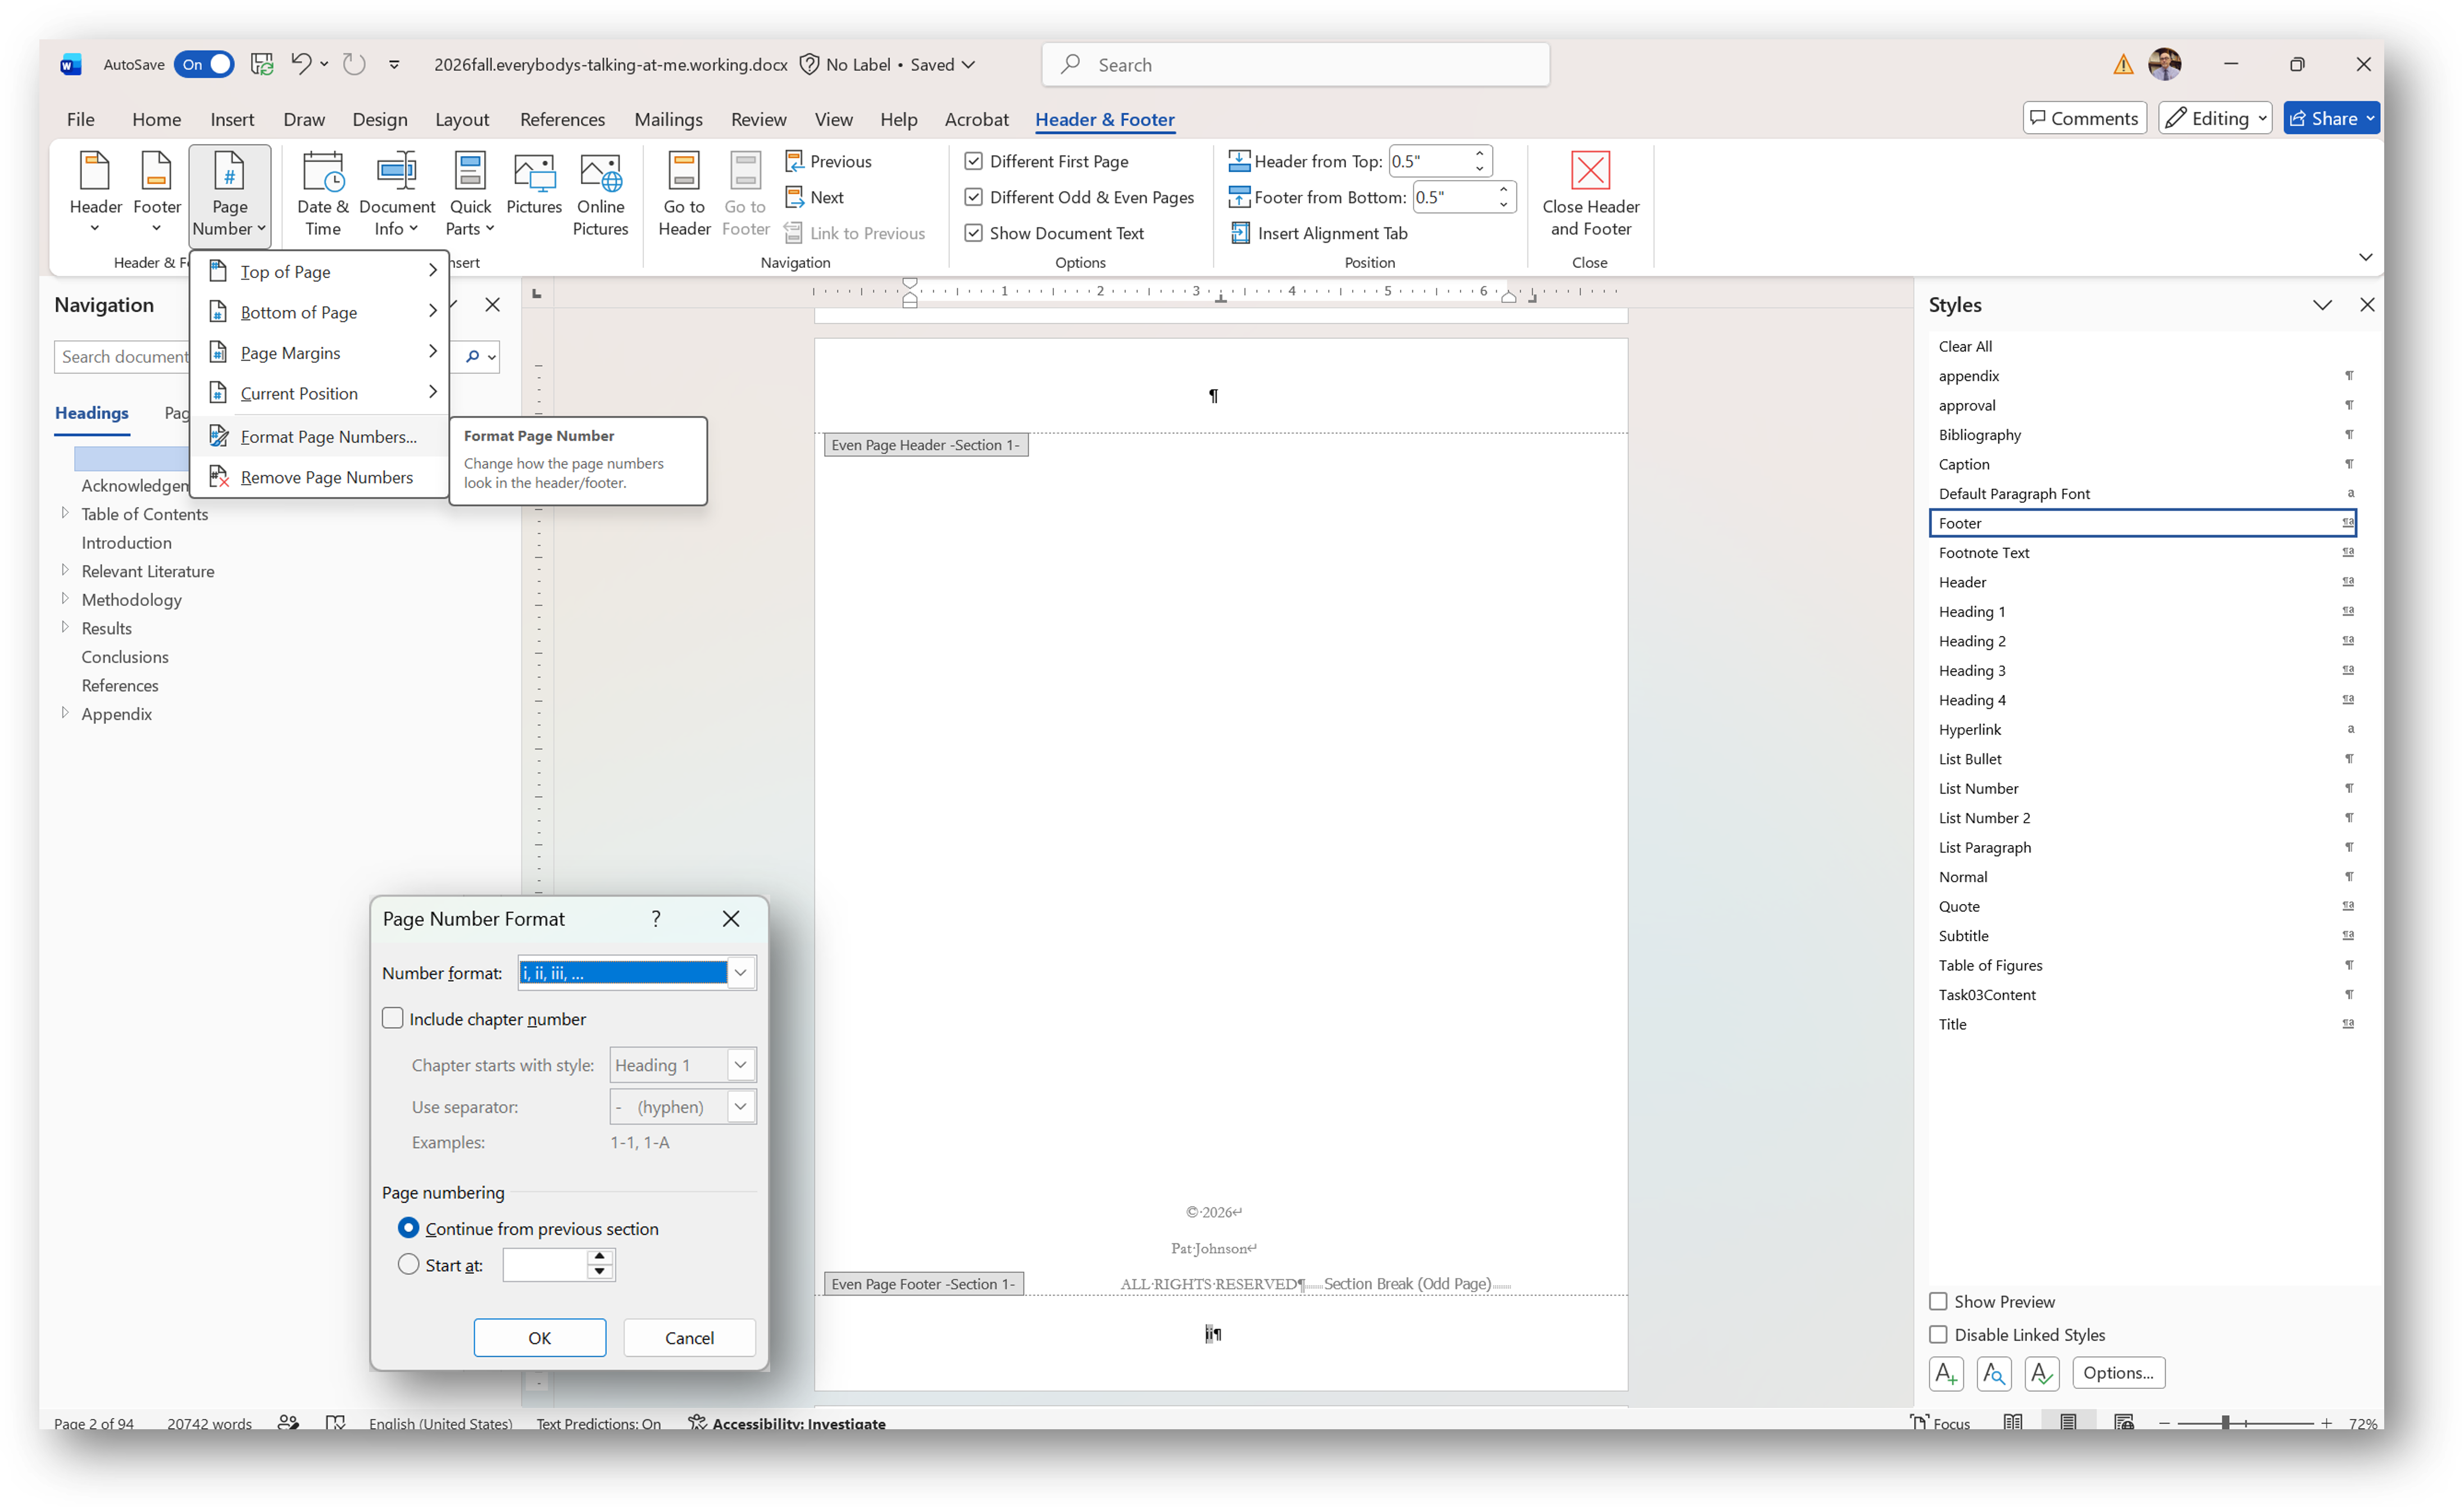
Task: Expand Methodology heading in Navigation
Action: click(65, 599)
